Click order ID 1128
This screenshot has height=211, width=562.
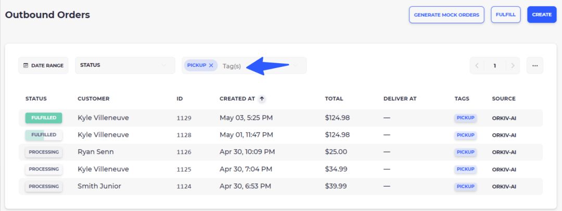point(184,135)
